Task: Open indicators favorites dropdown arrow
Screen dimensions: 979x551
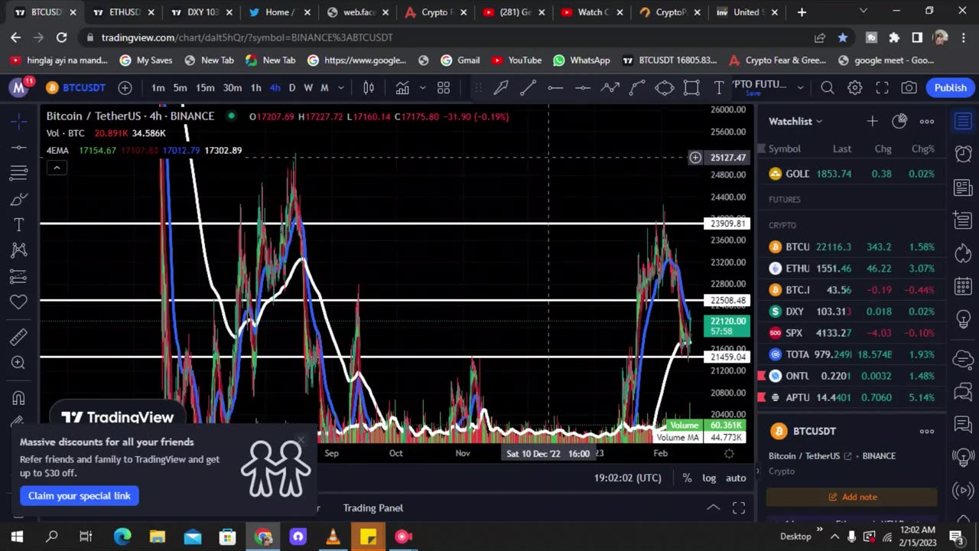Action: pos(422,88)
